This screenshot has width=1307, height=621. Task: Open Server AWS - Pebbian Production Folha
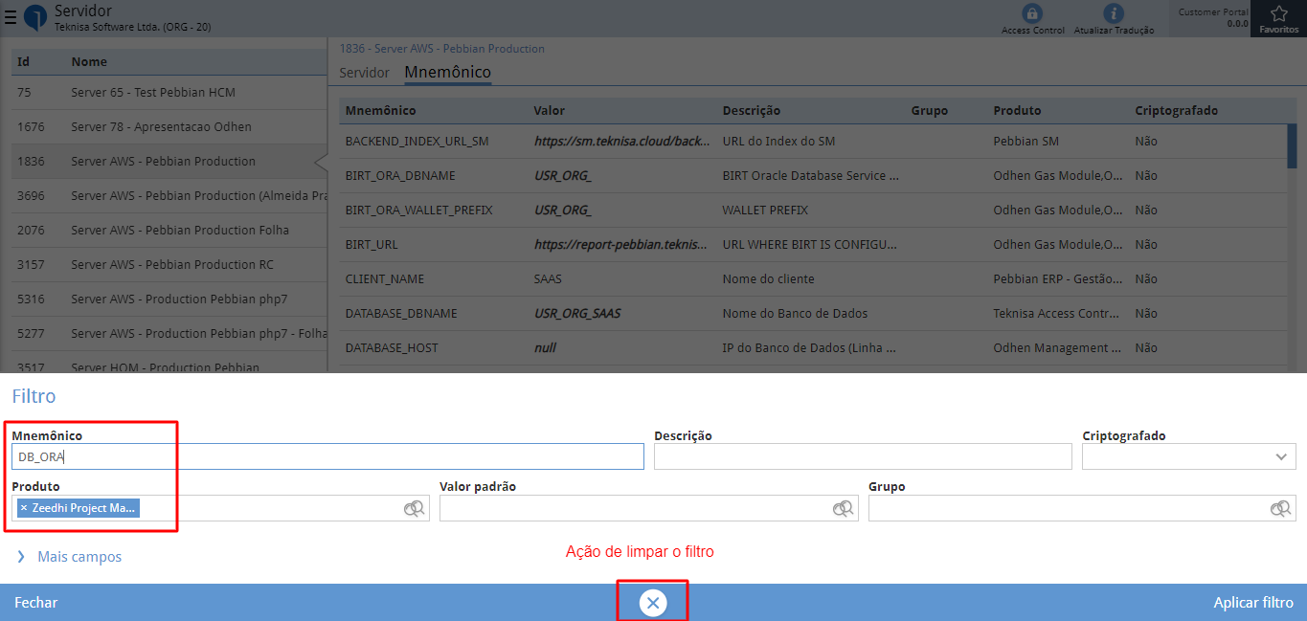click(x=169, y=231)
